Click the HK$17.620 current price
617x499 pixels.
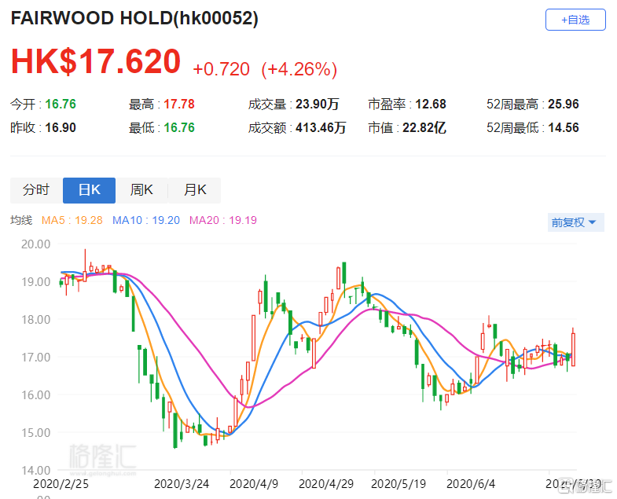[x=96, y=61]
